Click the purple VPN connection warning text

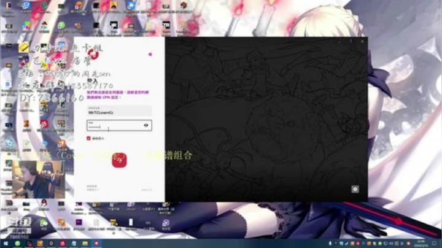pyautogui.click(x=117, y=95)
